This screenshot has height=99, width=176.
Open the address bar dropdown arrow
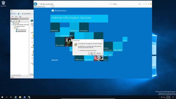pyautogui.click(x=109, y=4)
